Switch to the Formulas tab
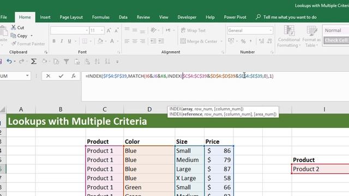 (101, 17)
